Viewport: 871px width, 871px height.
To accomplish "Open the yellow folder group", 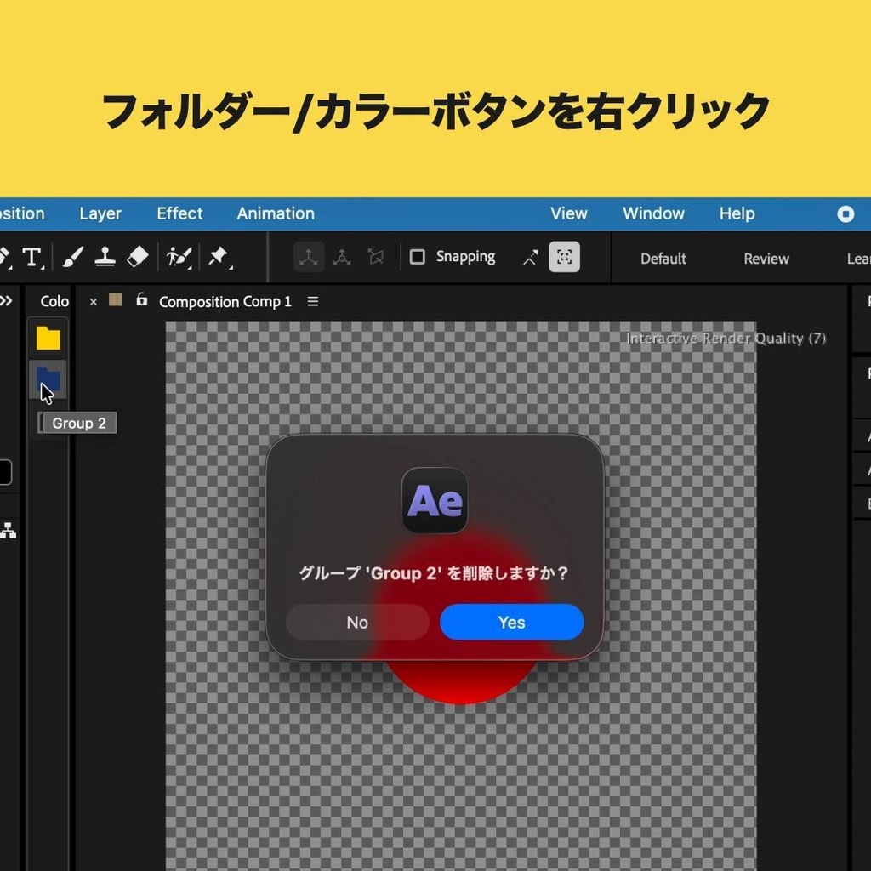I will tap(48, 339).
